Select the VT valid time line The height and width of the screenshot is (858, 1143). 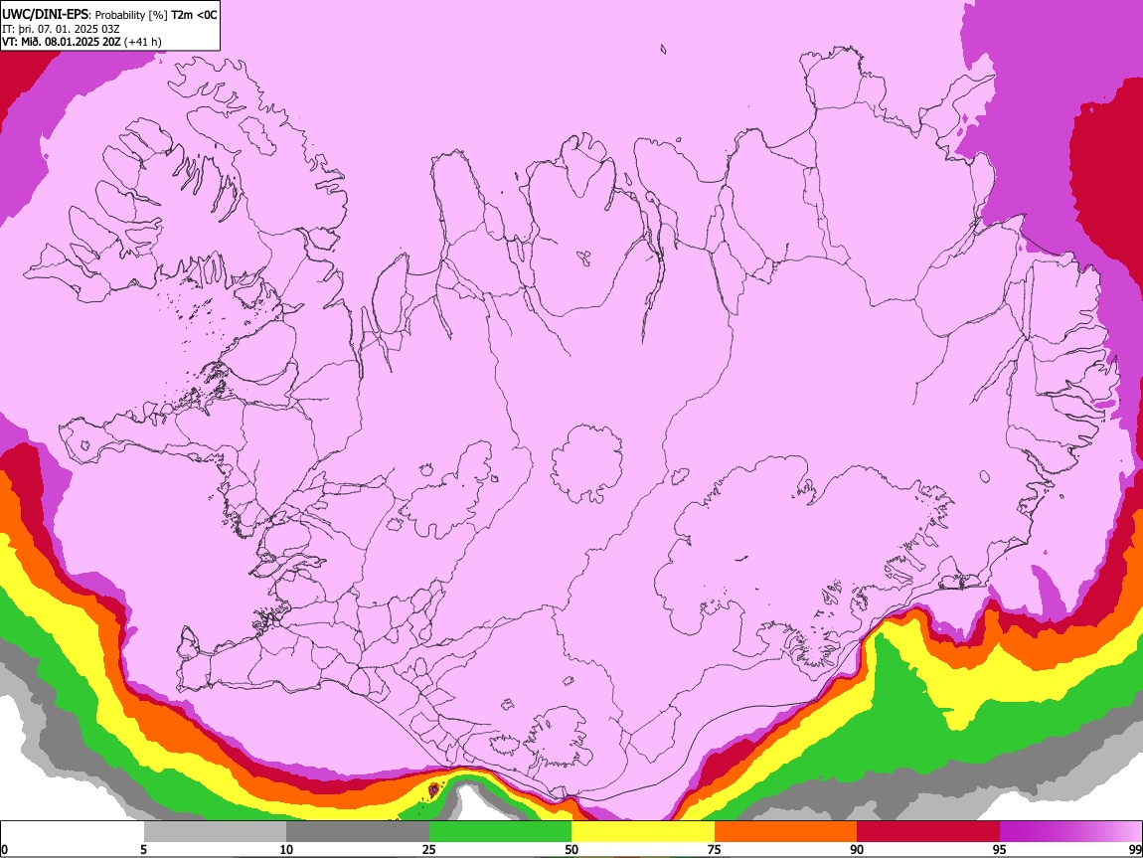click(82, 42)
